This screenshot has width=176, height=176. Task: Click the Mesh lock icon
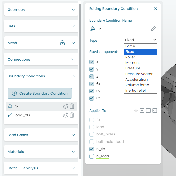coord(62,43)
